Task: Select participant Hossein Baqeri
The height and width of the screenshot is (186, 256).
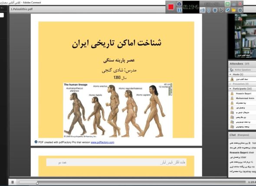Action: 242,93
